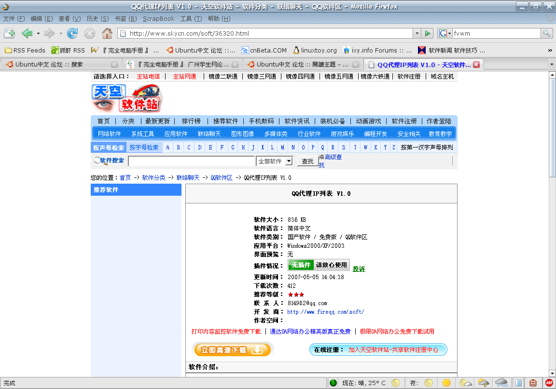The width and height of the screenshot is (556, 389).
Task: Open the 软件新闻 软件技巧 bookmark
Action: tap(451, 50)
